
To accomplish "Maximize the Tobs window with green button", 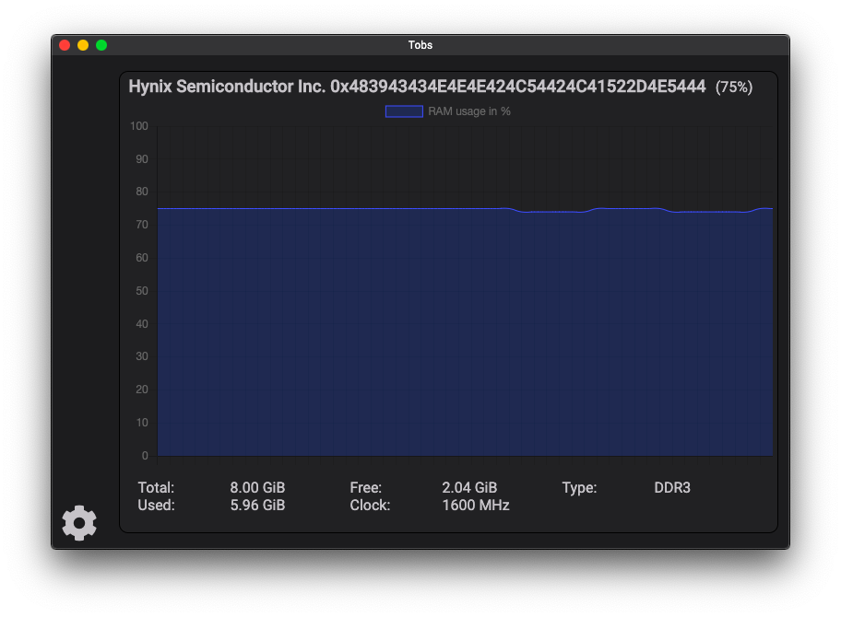I will coord(101,45).
